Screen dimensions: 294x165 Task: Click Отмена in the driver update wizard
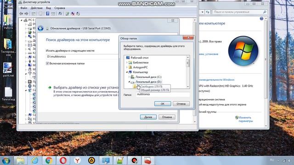point(167,117)
